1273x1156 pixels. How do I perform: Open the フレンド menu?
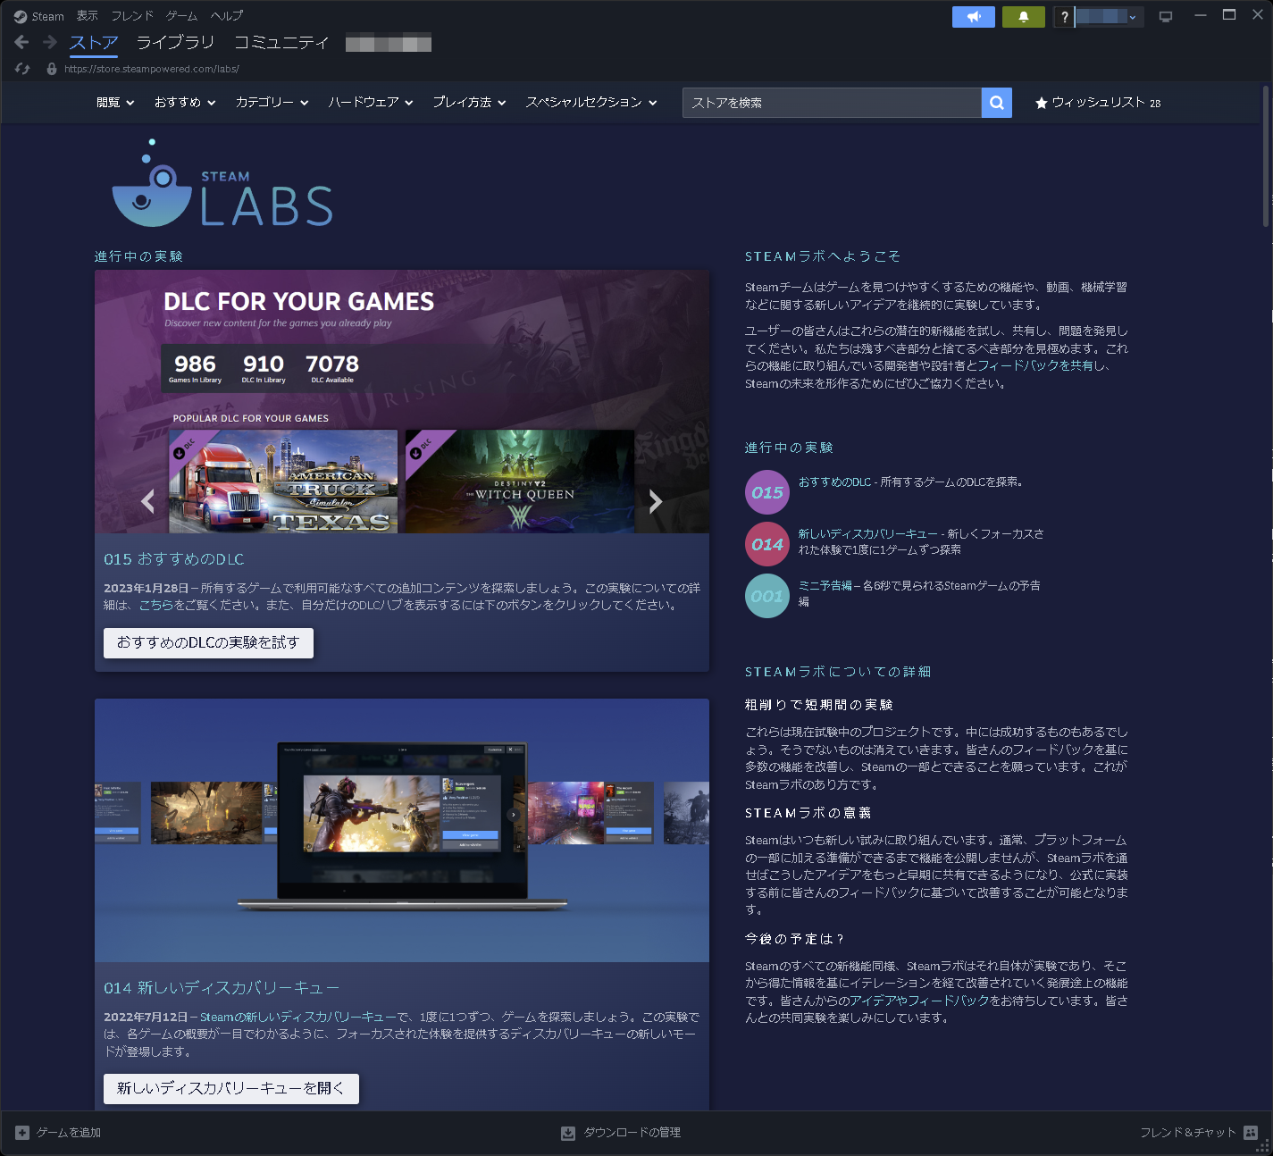pyautogui.click(x=132, y=16)
